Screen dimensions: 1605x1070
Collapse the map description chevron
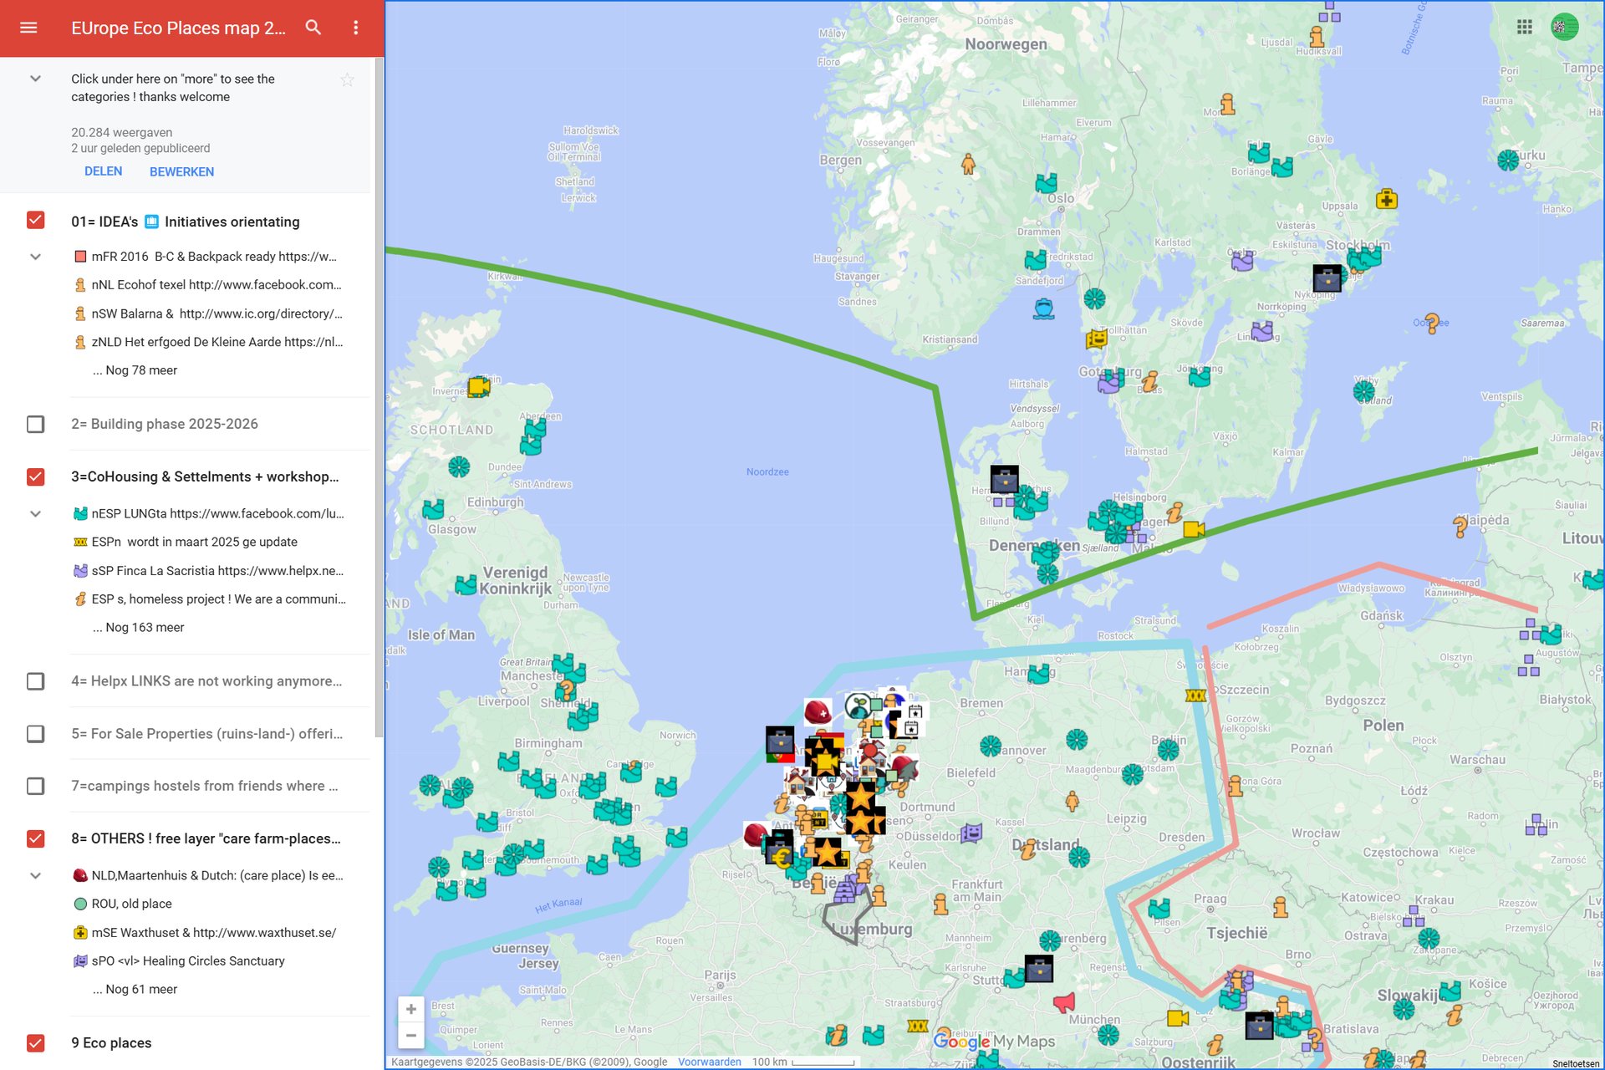(x=35, y=79)
